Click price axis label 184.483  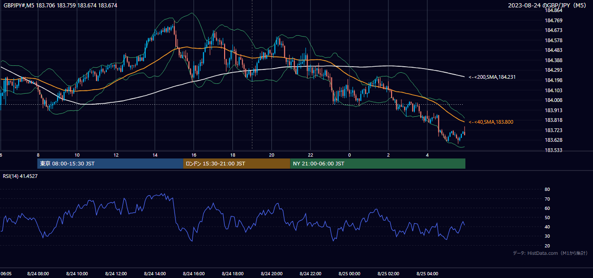tap(553, 50)
